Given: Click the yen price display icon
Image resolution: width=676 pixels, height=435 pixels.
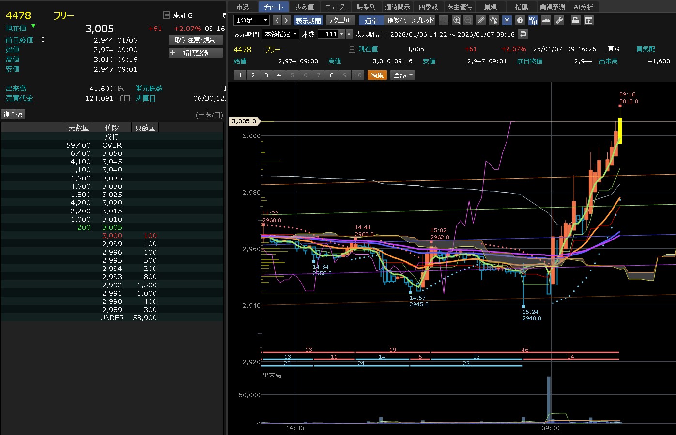Looking at the screenshot, I should click(x=507, y=20).
